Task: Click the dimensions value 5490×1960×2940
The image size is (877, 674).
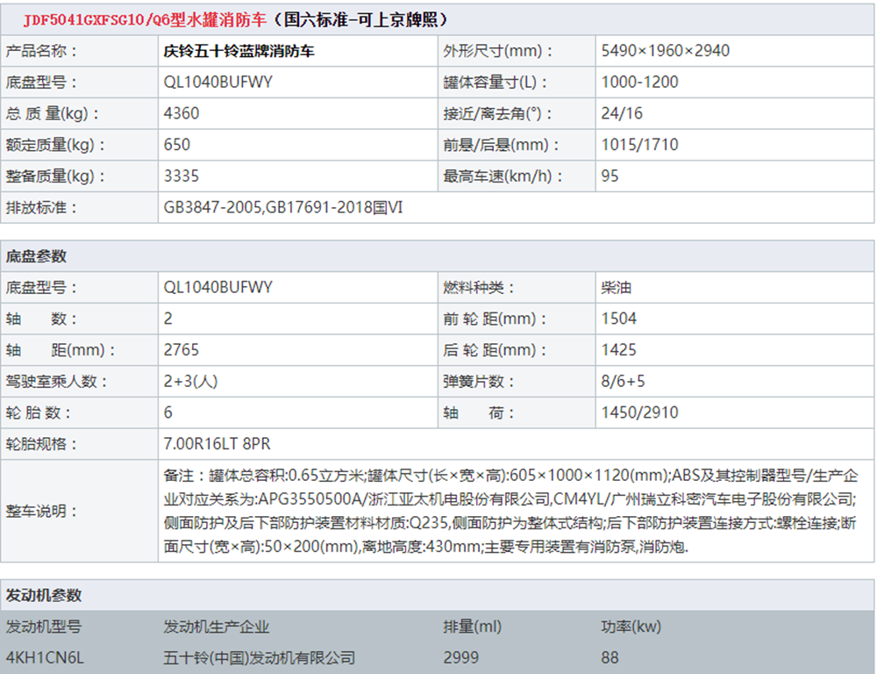Action: pyautogui.click(x=665, y=51)
